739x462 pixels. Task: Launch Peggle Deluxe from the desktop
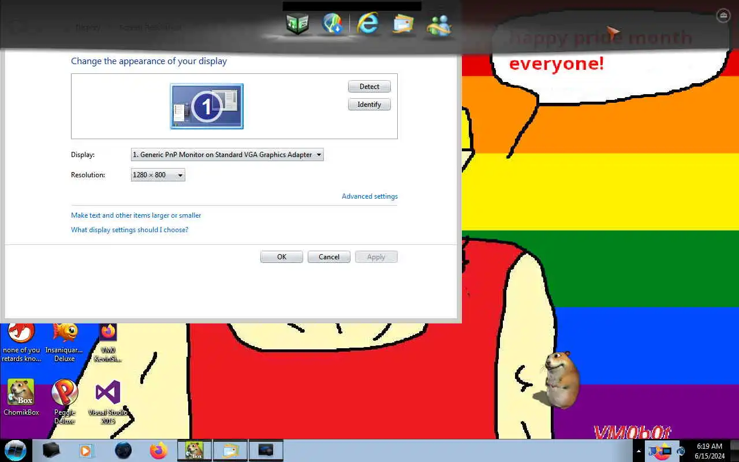coord(65,401)
